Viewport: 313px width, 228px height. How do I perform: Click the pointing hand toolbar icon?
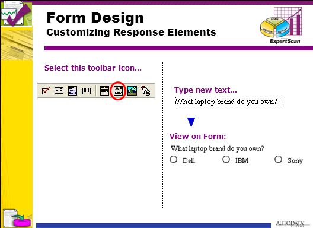[146, 91]
